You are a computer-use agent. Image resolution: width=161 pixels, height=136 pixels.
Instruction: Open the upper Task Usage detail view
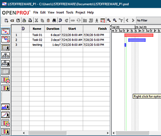(5, 80)
